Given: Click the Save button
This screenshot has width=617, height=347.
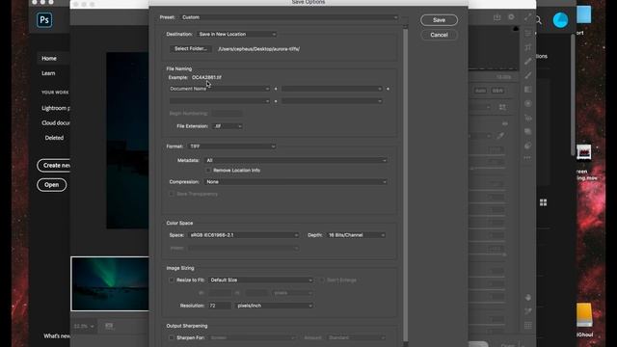Looking at the screenshot, I should tap(439, 20).
